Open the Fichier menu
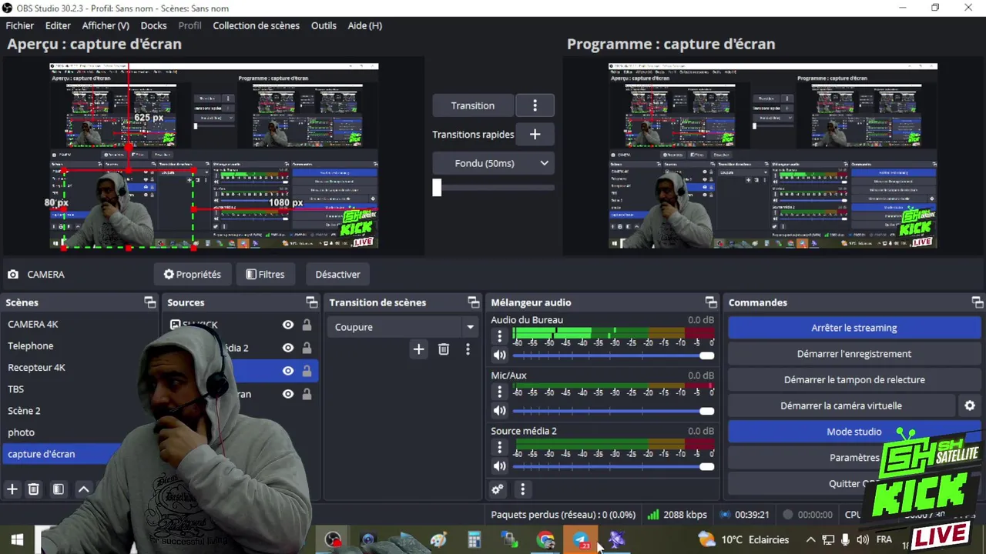Image resolution: width=986 pixels, height=554 pixels. pyautogui.click(x=20, y=25)
